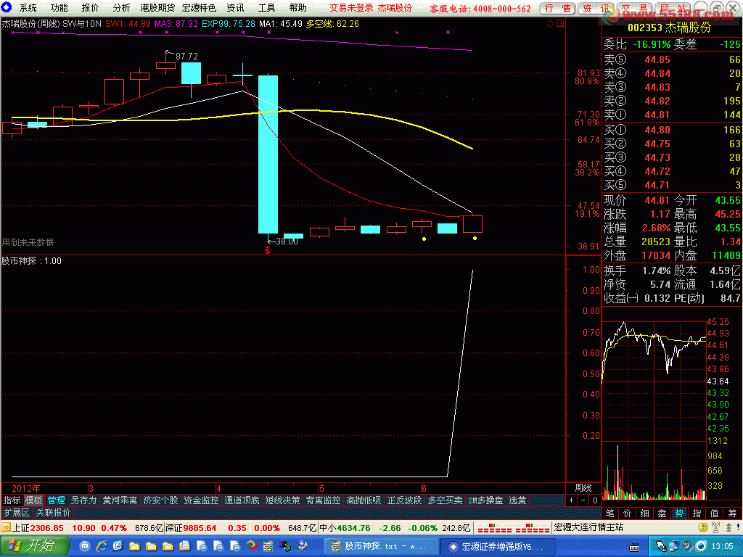The height and width of the screenshot is (557, 743).
Task: Click the signal antenna status icon
Action: pyautogui.click(x=716, y=527)
